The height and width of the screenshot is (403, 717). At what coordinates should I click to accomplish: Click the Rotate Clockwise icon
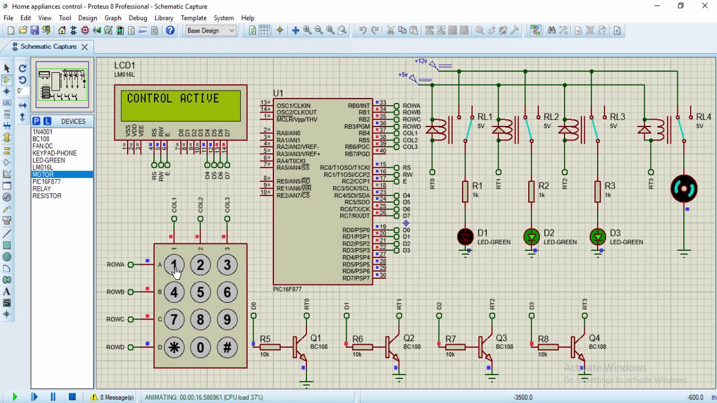click(x=22, y=68)
